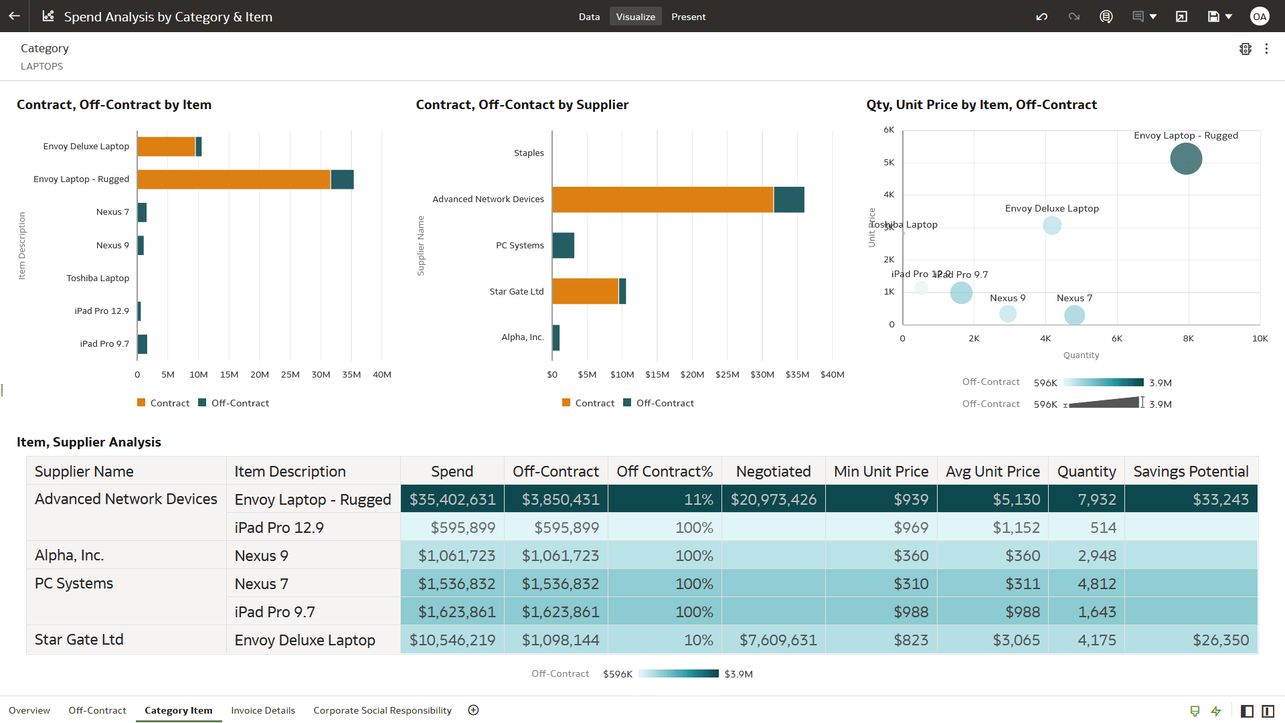Viewport: 1285px width, 723px height.
Task: Open the workbook in a new window icon
Action: (1181, 16)
